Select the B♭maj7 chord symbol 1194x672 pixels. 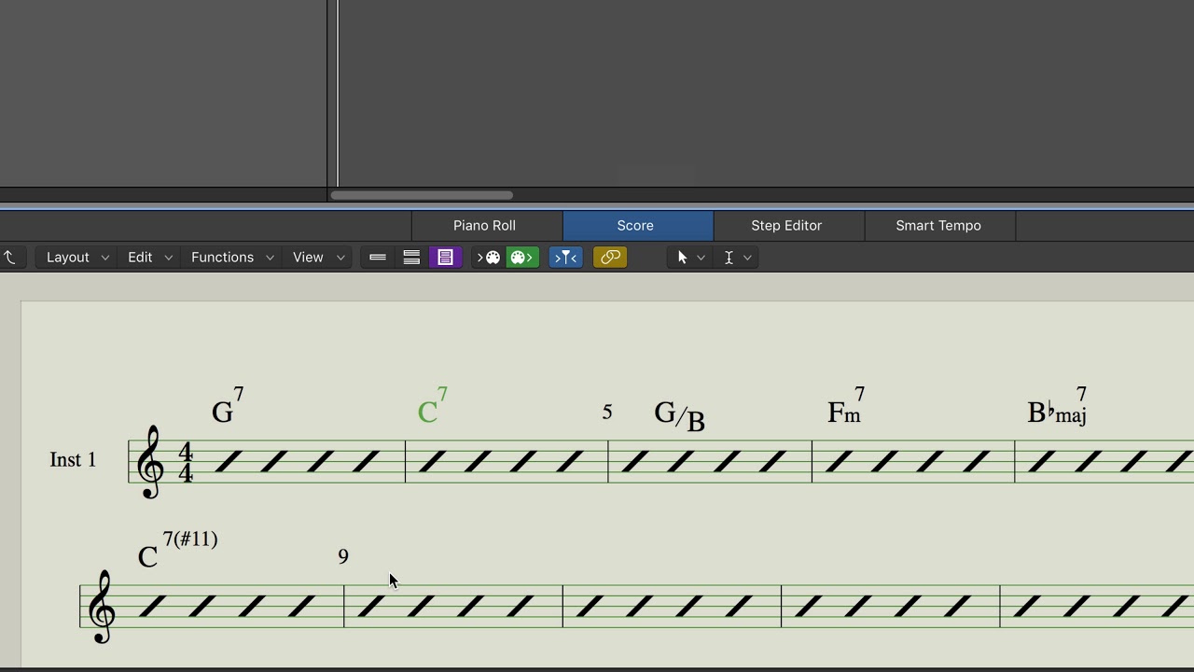pyautogui.click(x=1058, y=406)
